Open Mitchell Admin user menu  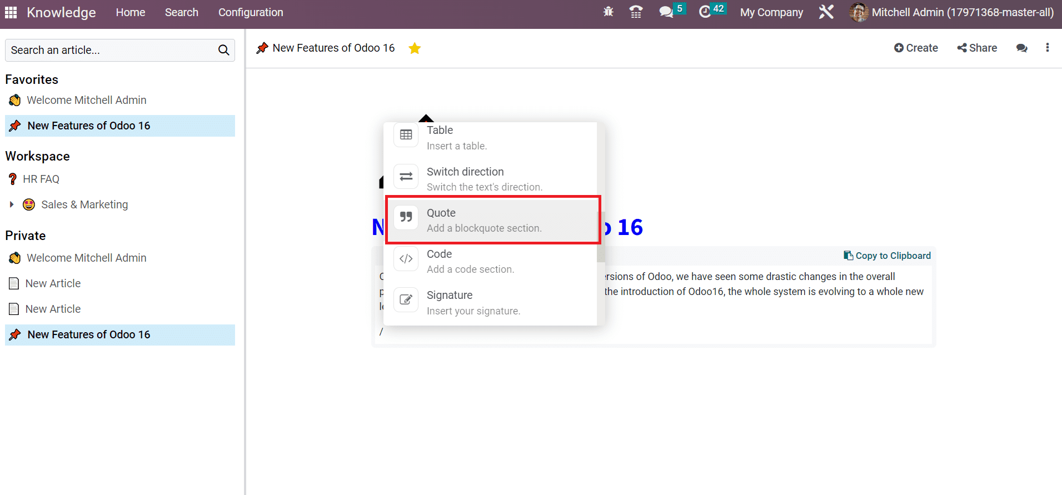pyautogui.click(x=952, y=12)
